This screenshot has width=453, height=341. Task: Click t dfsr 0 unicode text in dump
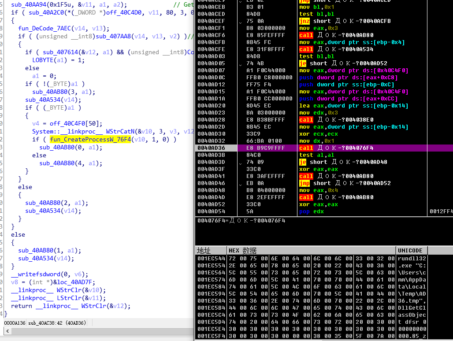tap(412, 322)
